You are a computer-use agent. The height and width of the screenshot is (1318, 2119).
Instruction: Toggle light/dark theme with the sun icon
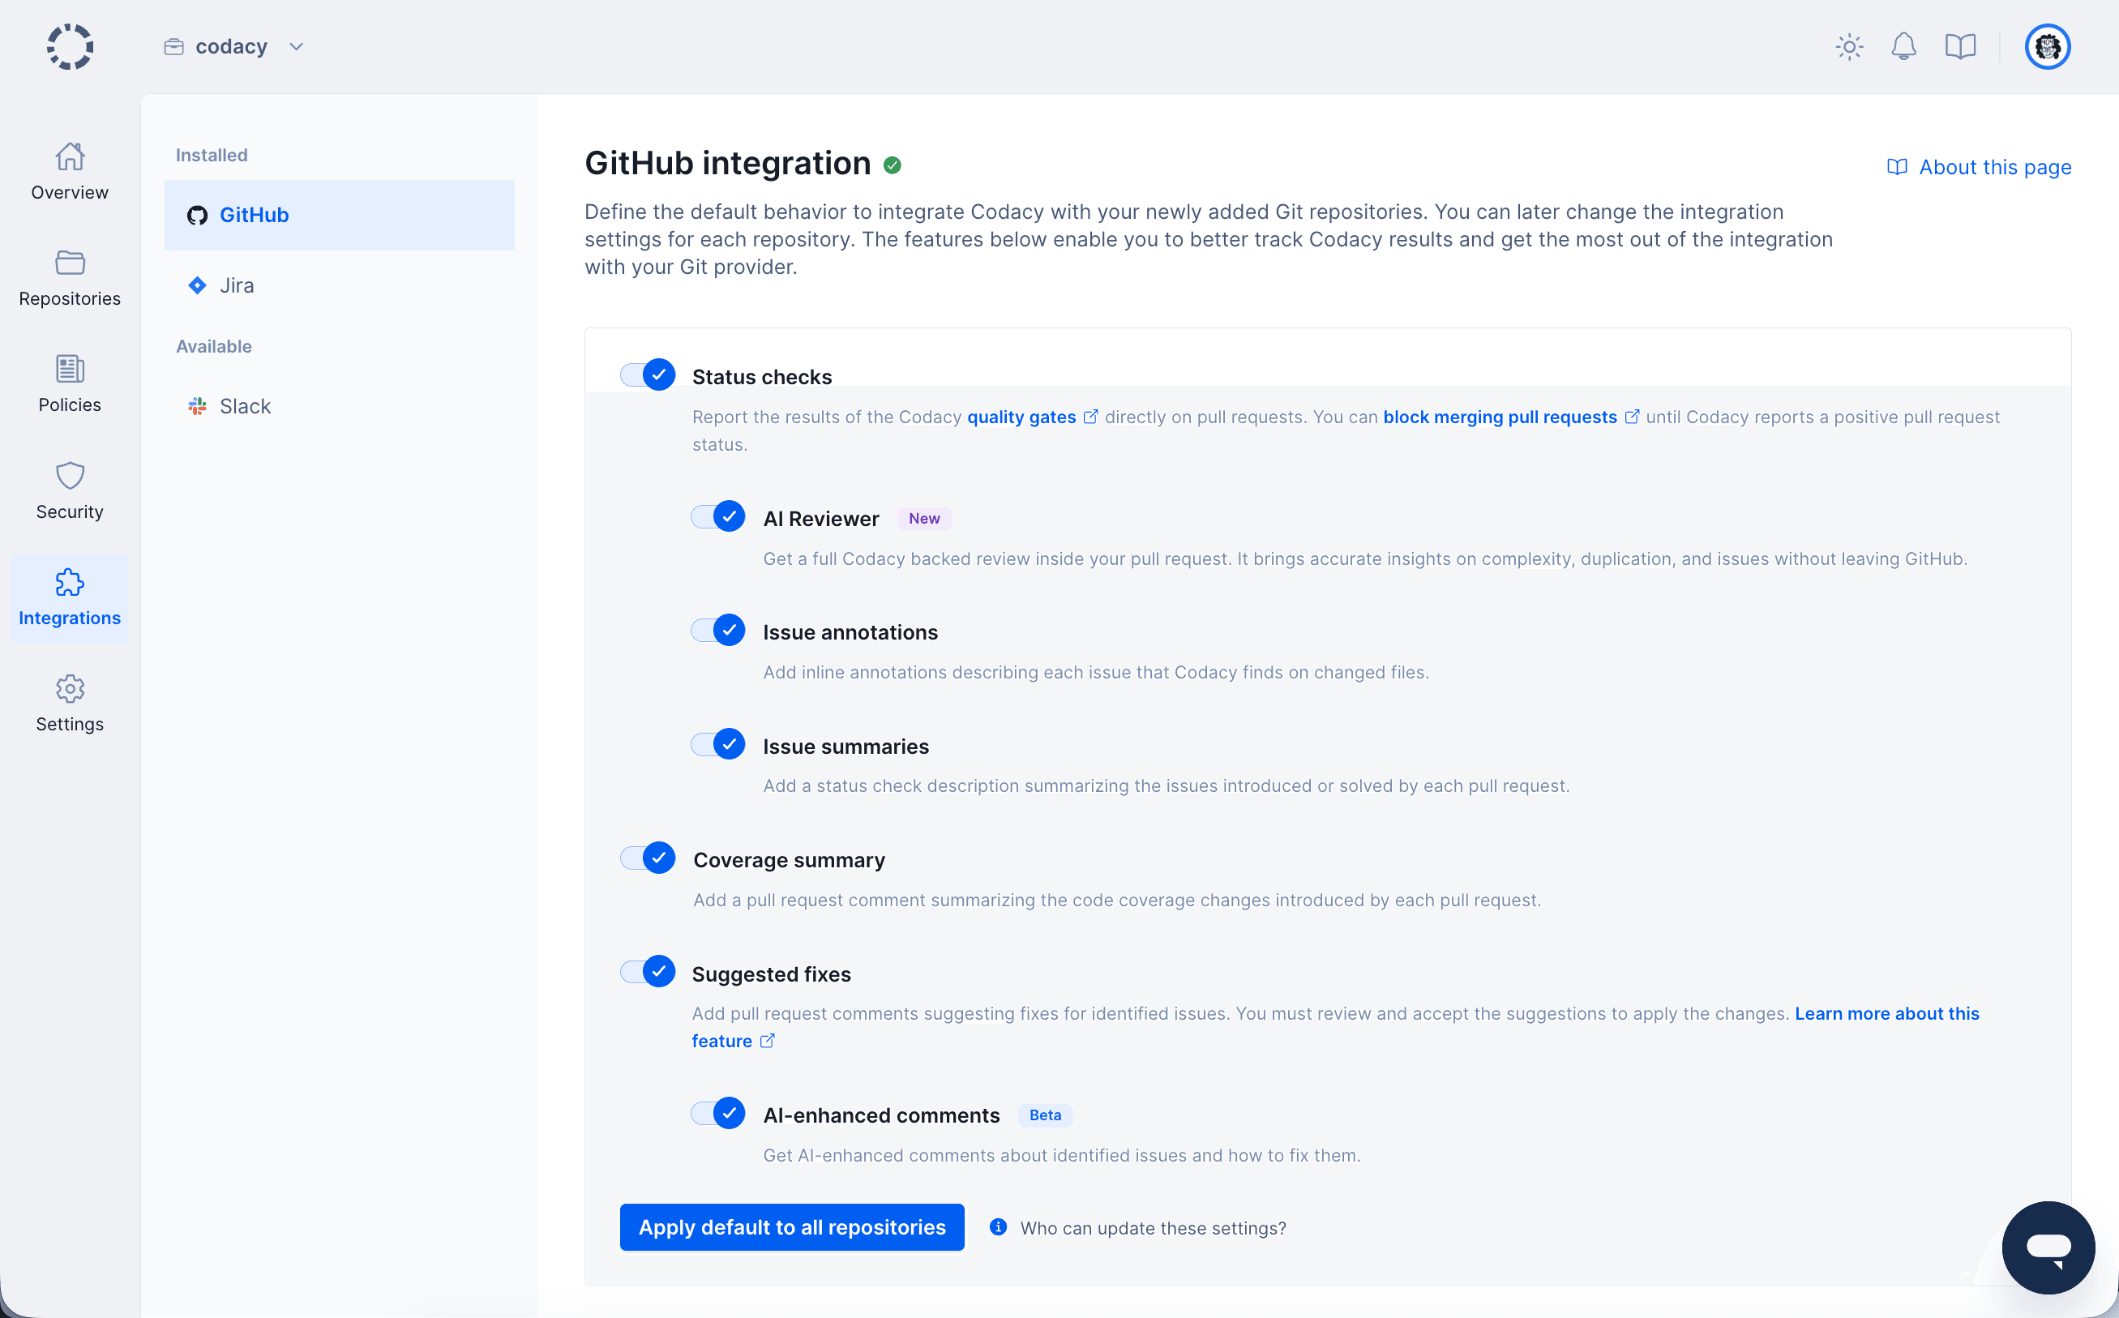point(1849,46)
